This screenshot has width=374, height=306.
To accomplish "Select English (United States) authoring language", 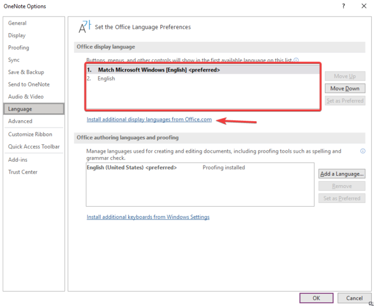I will (131, 168).
